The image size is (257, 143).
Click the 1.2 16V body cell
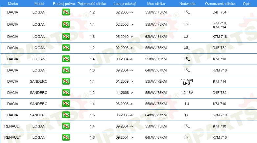[x=187, y=93]
